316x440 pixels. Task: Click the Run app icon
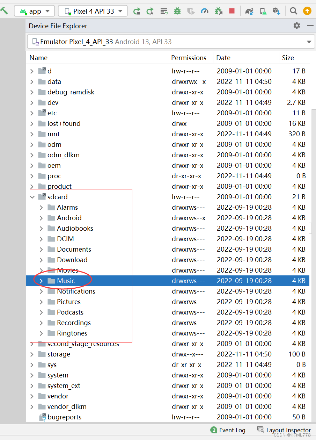137,11
